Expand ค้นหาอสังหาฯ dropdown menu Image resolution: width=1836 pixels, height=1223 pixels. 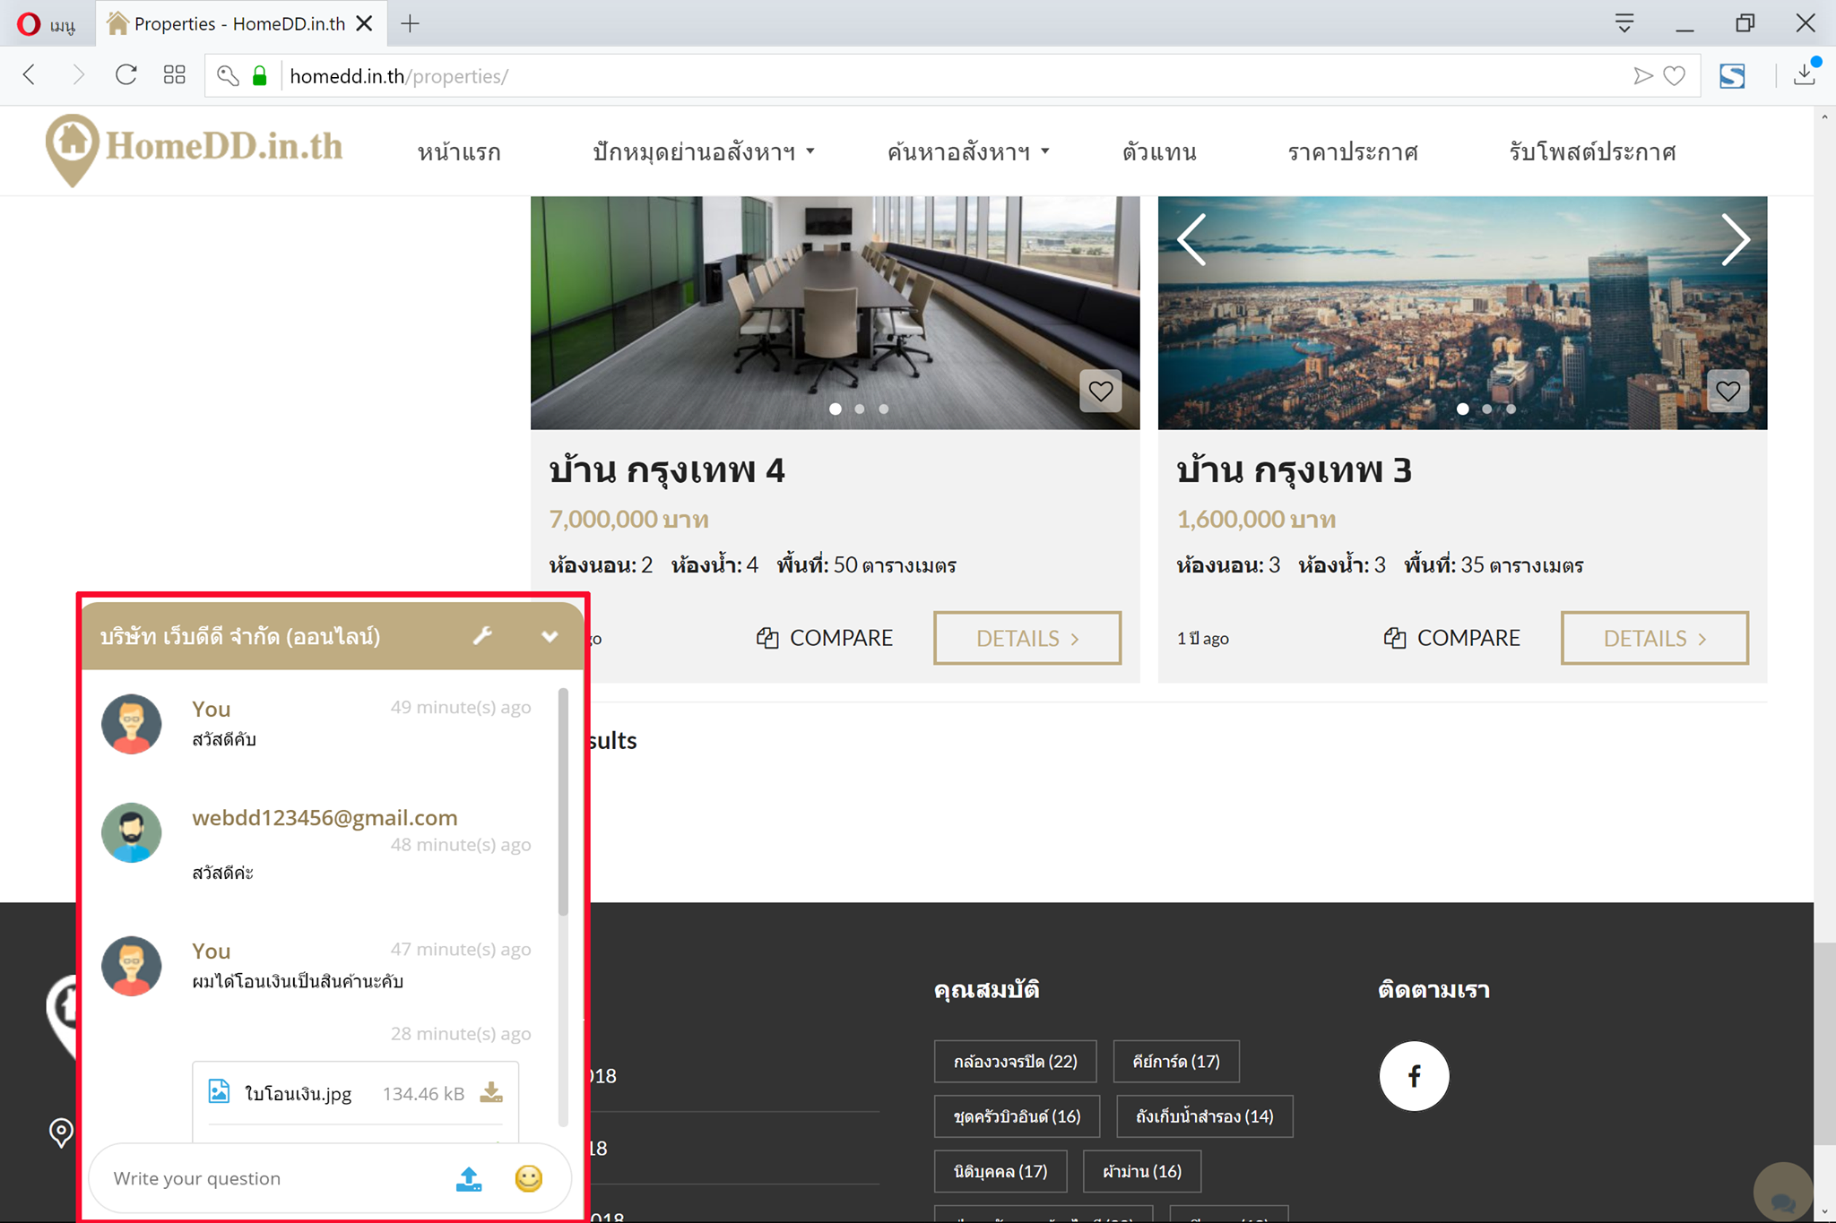(x=968, y=151)
